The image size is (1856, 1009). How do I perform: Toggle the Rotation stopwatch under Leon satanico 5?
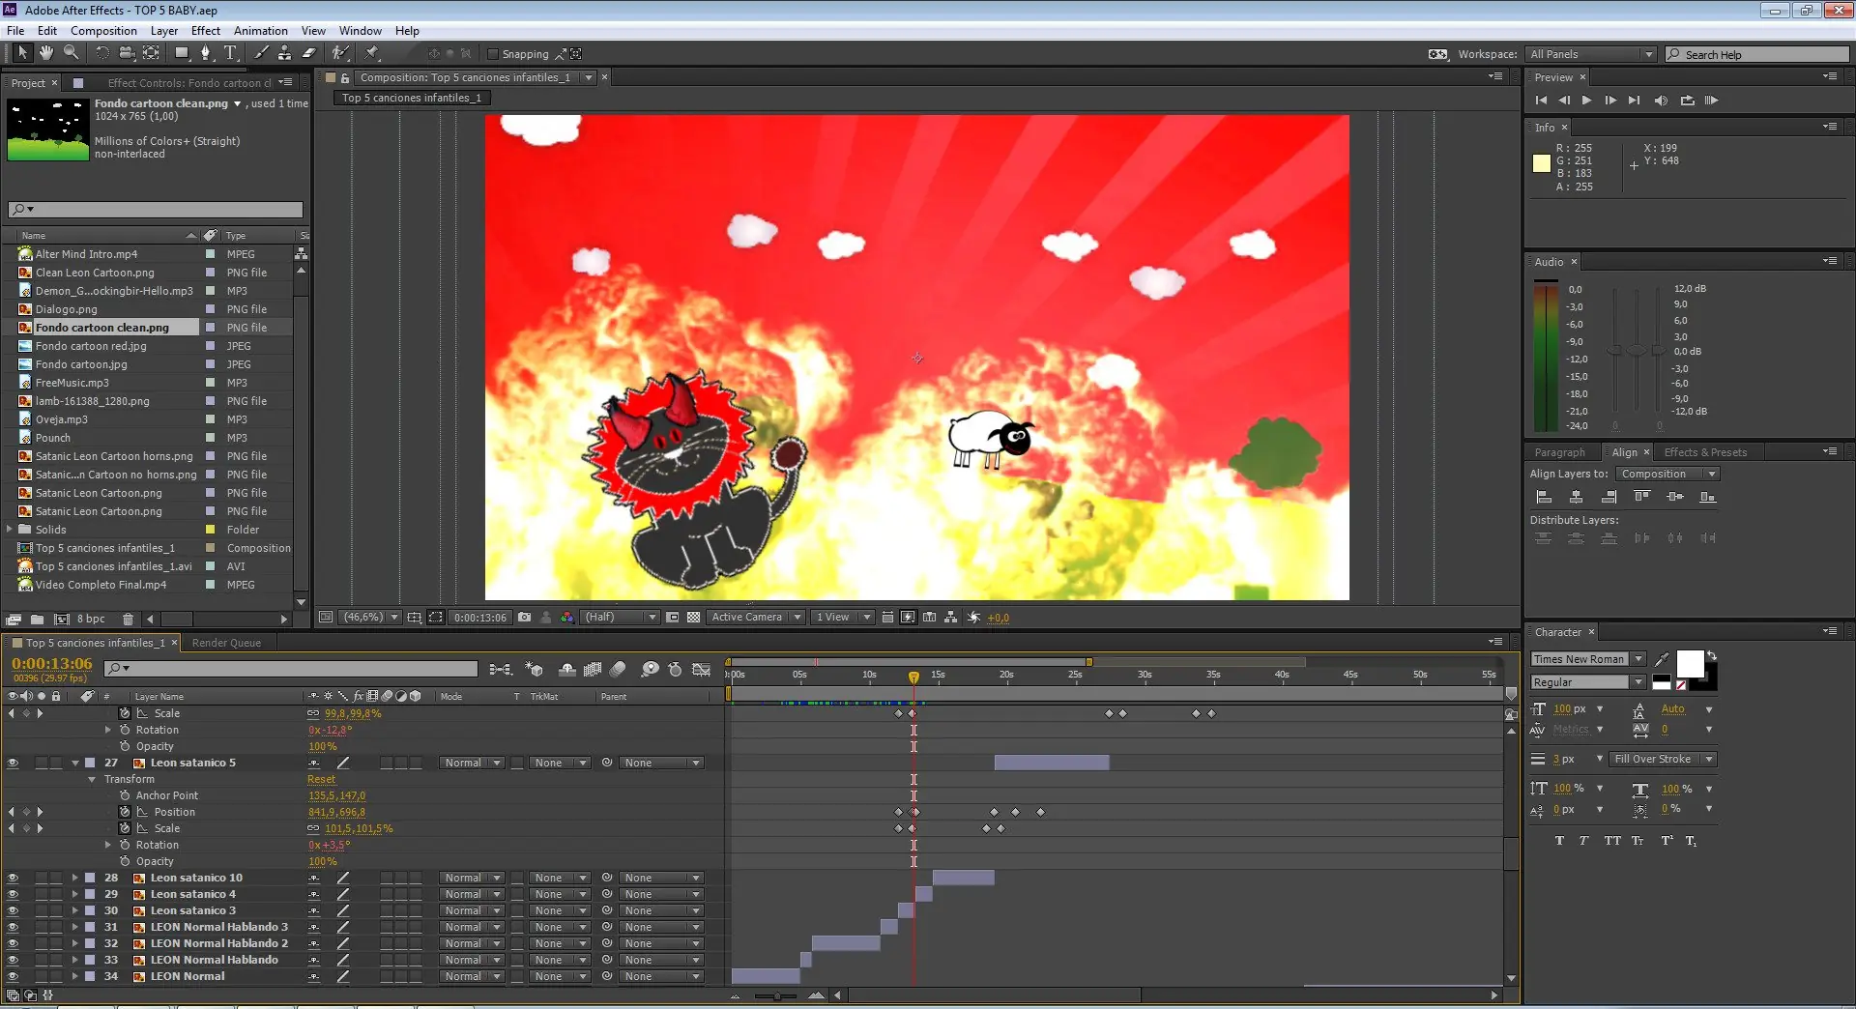tap(125, 845)
